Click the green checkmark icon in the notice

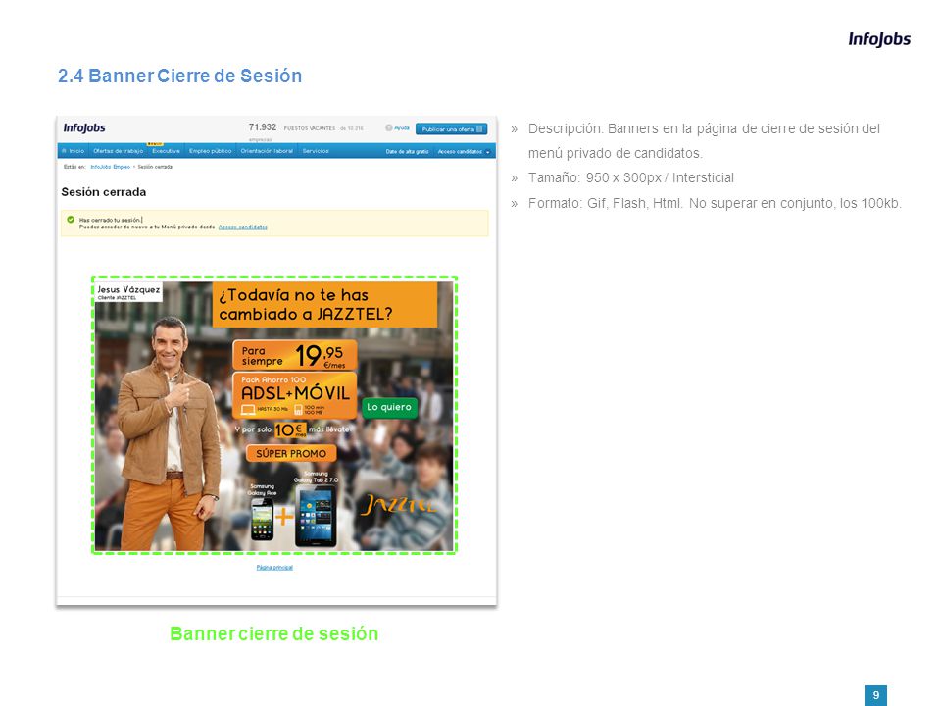tap(71, 220)
